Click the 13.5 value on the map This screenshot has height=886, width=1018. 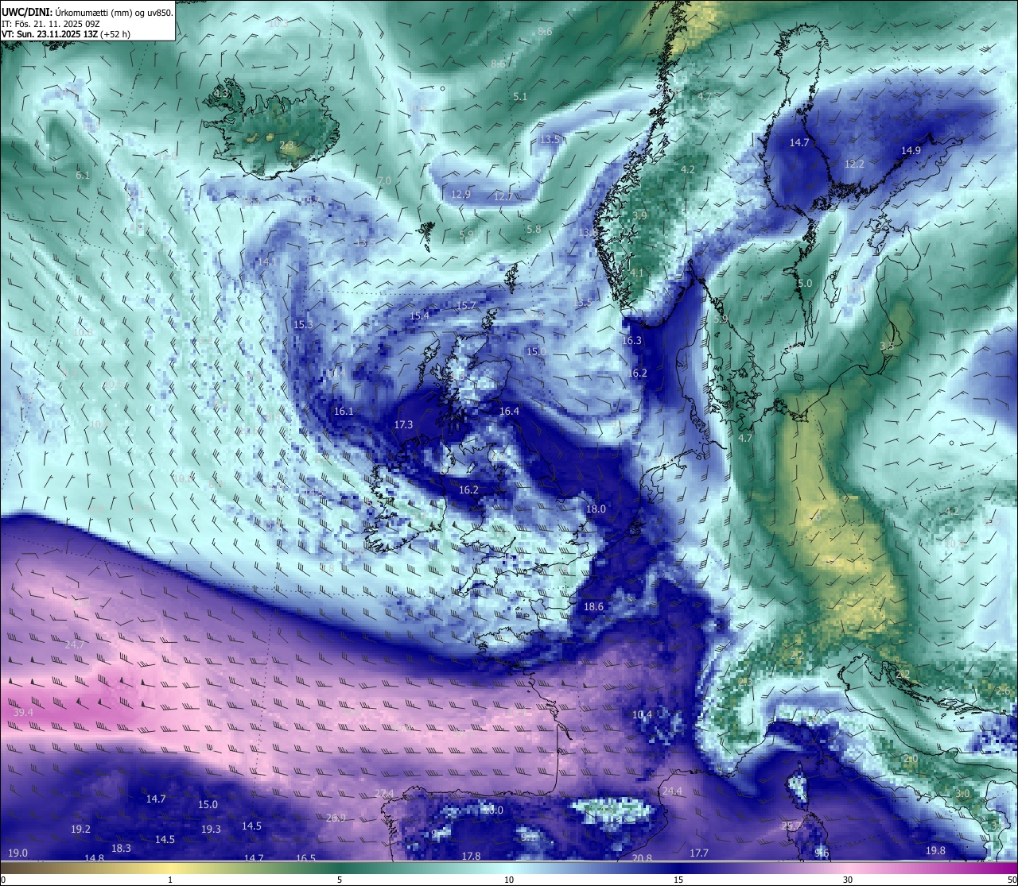pyautogui.click(x=550, y=139)
